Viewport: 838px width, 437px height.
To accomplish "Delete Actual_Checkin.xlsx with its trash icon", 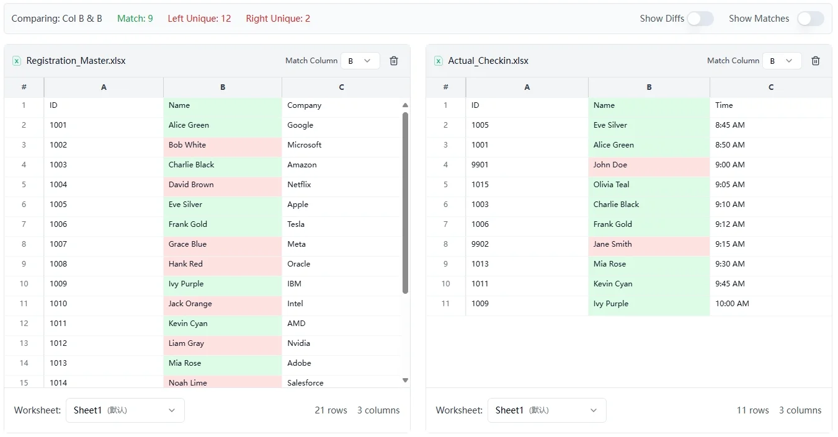I will (816, 61).
